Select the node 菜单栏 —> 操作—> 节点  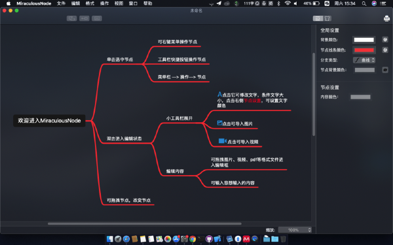coord(181,77)
